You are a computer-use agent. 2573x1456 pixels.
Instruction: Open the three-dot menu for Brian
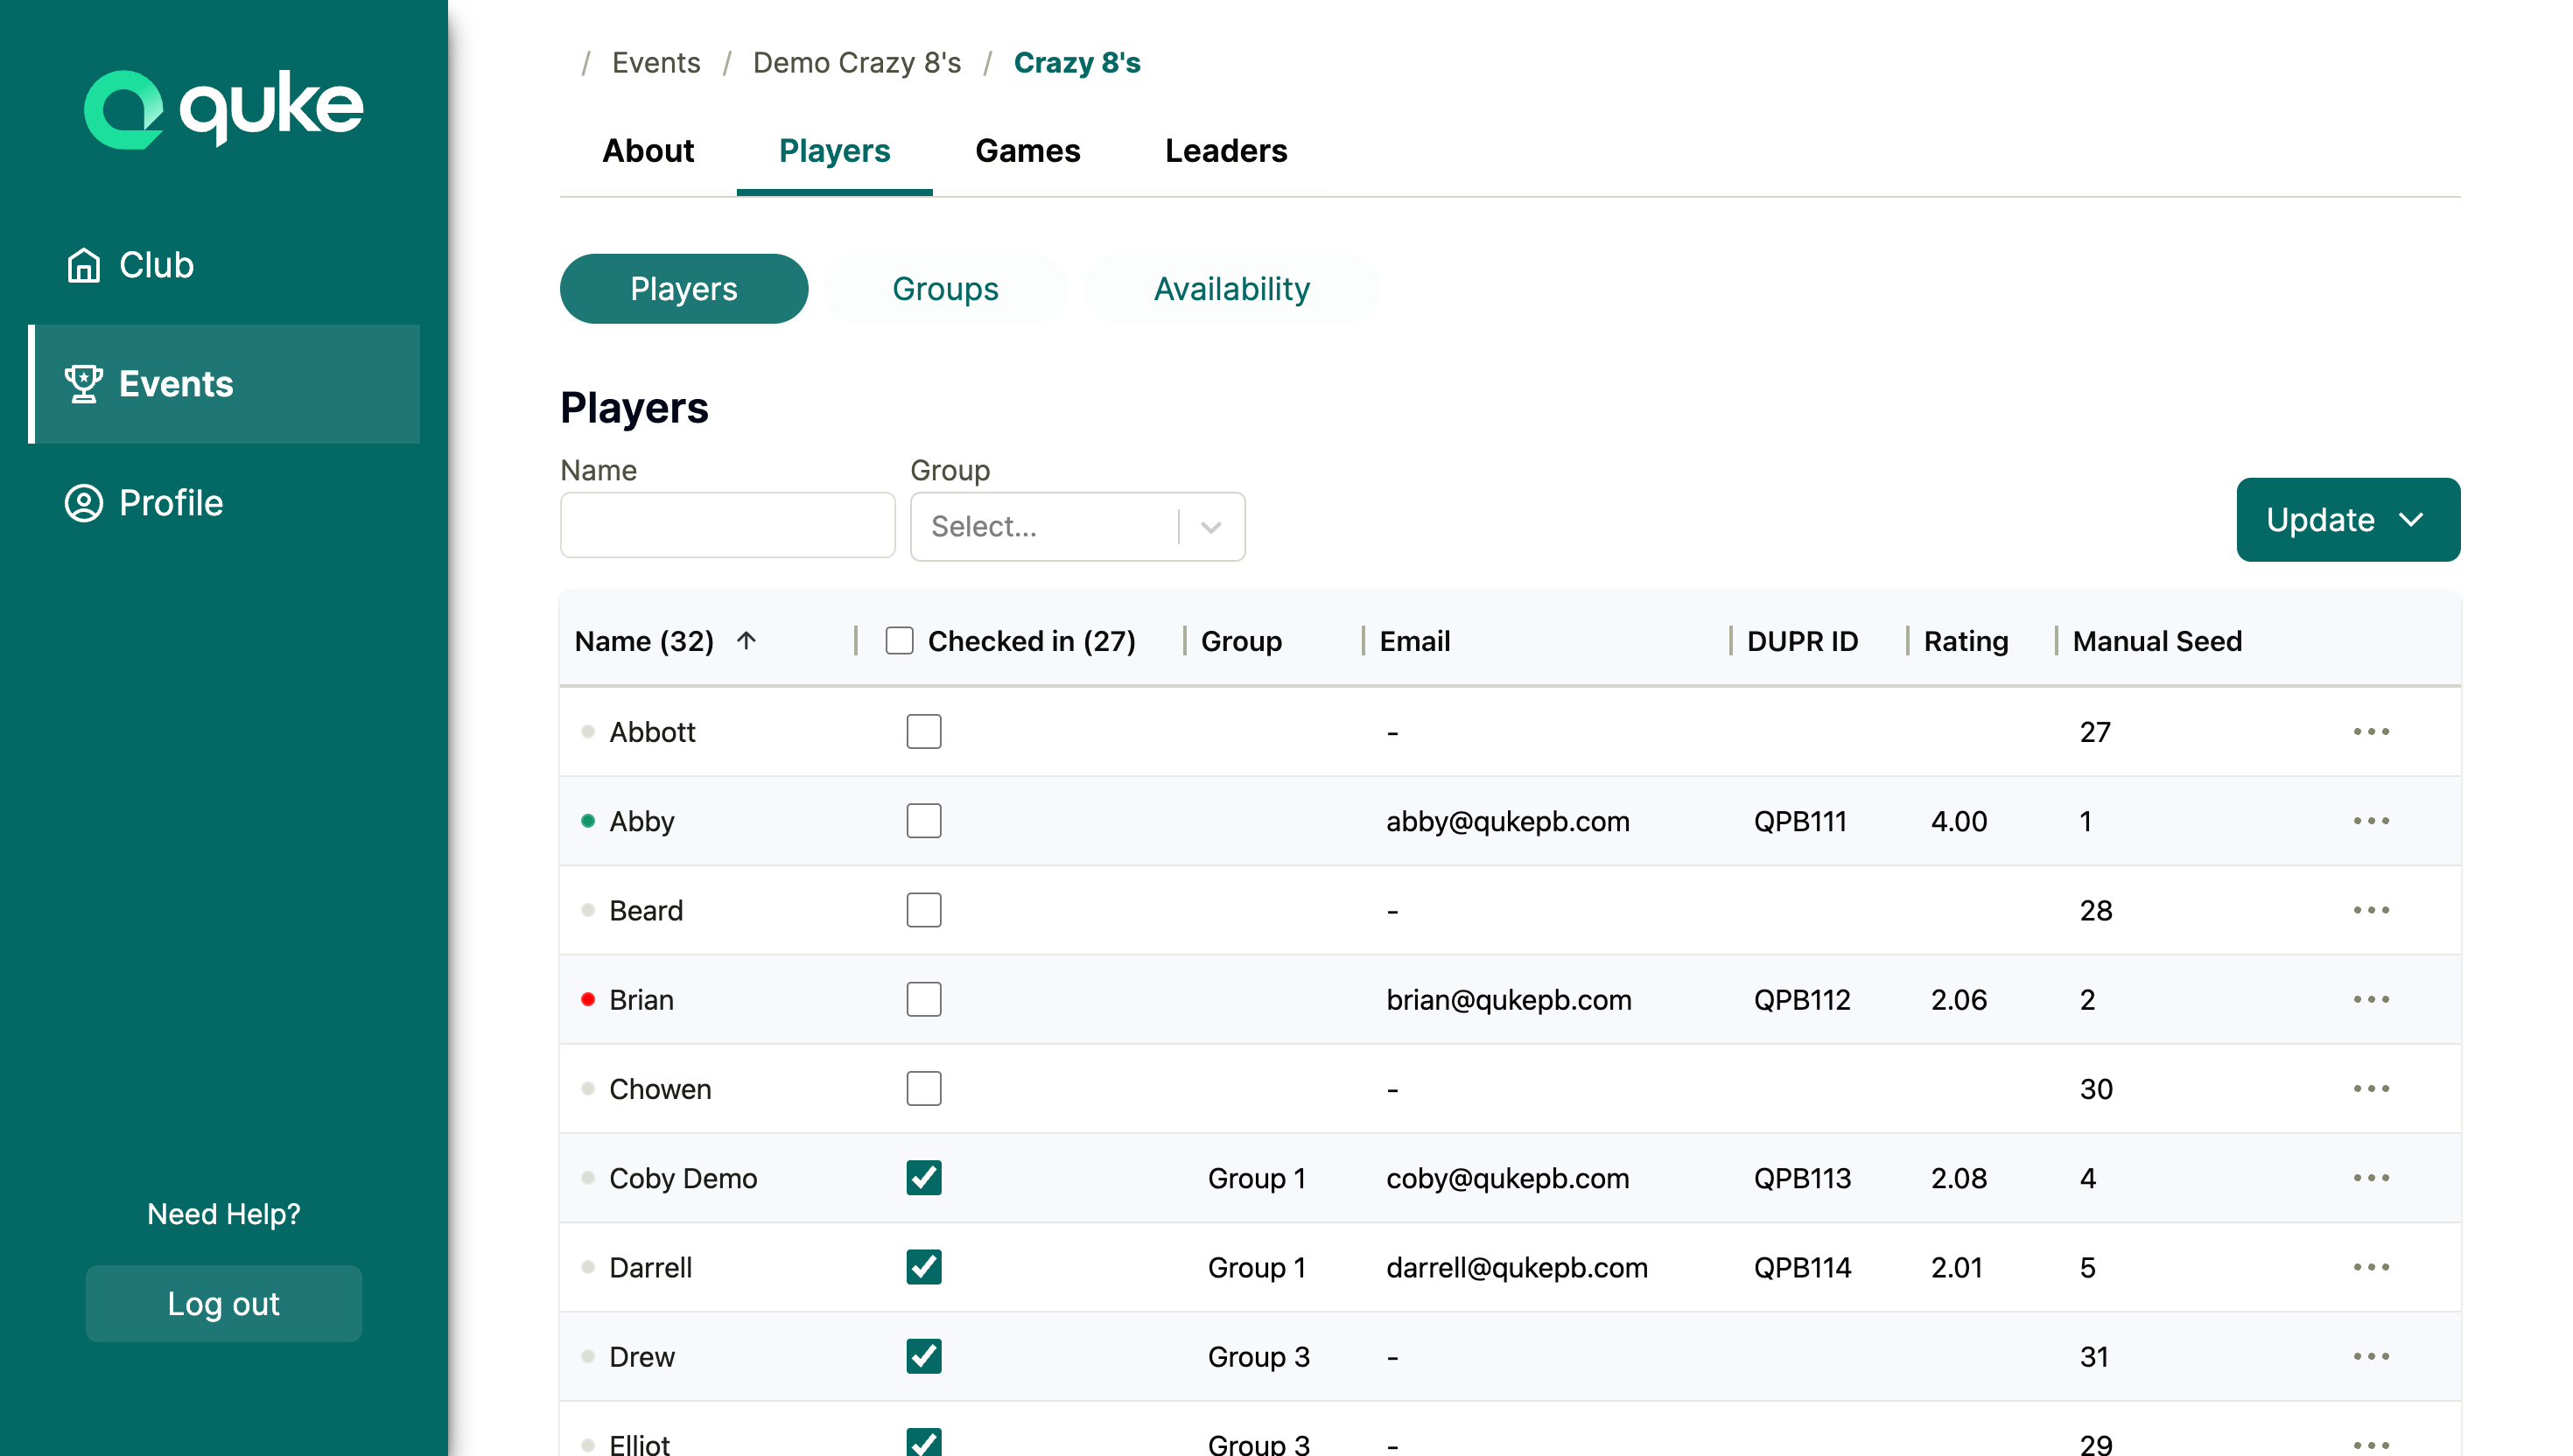(x=2370, y=1000)
